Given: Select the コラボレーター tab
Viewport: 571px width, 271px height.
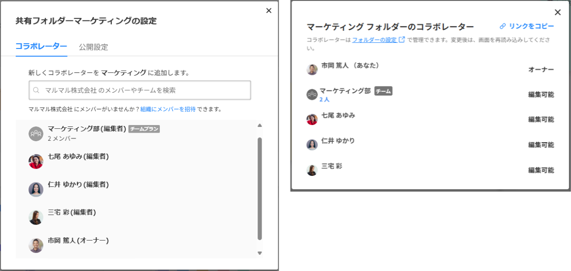Looking at the screenshot, I should click(x=41, y=47).
